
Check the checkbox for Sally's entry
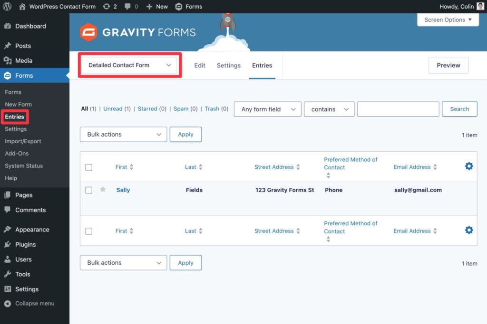(89, 190)
